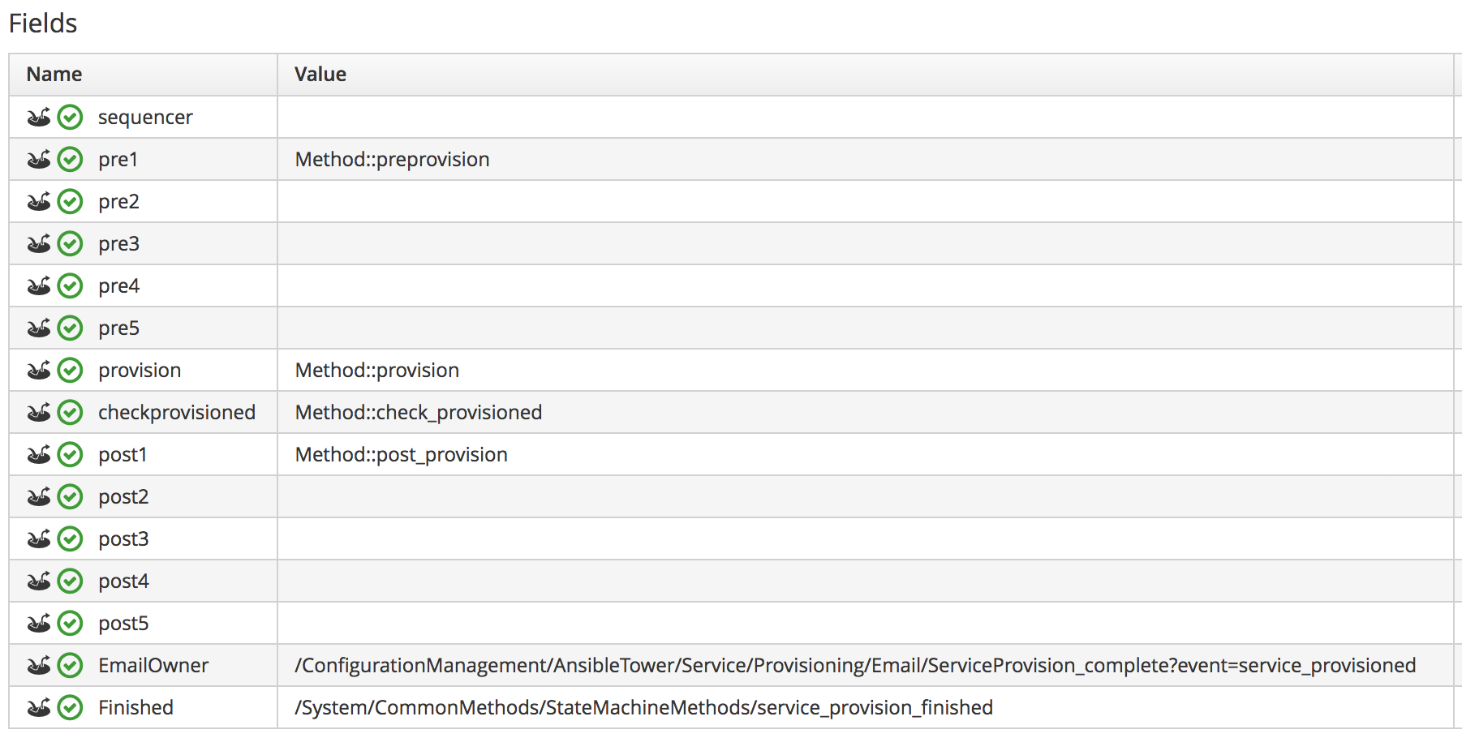The image size is (1462, 738).
Task: Click the state icon next to post1
Action: point(38,455)
